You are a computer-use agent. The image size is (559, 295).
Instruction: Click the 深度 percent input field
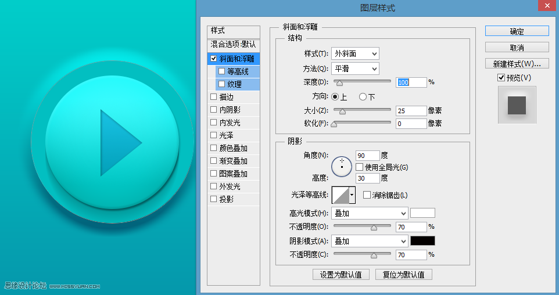point(411,82)
